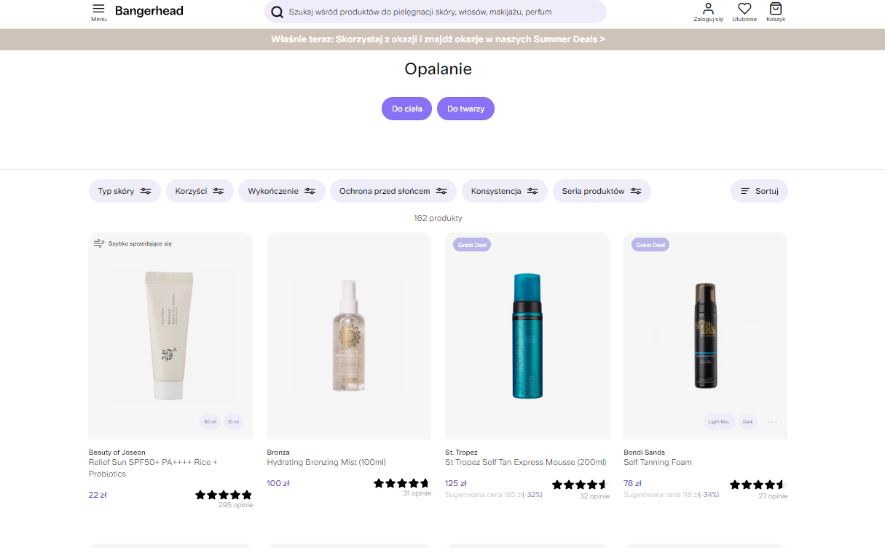
Task: Click the star rating with 27 opinie
Action: 758,485
